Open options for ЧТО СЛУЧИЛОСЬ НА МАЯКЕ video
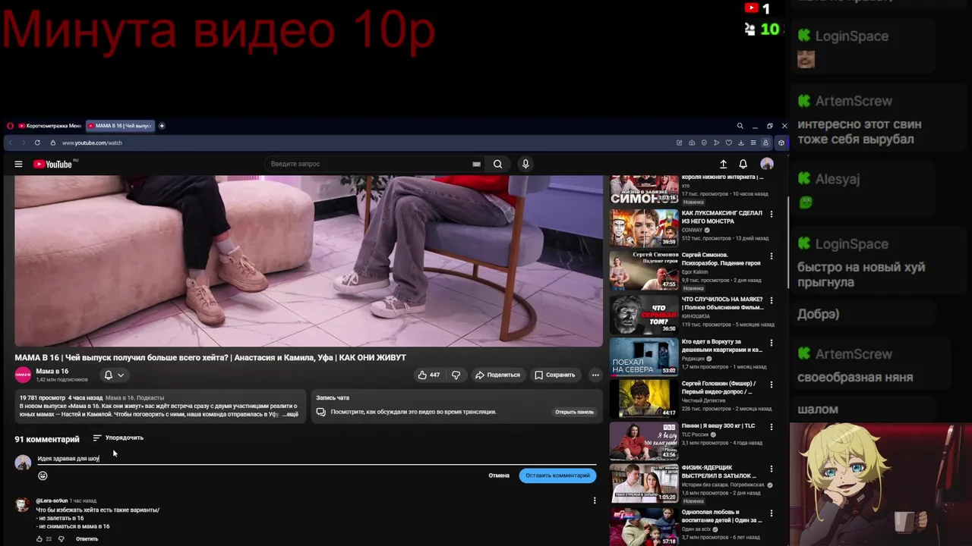Image resolution: width=972 pixels, height=546 pixels. pyautogui.click(x=772, y=300)
